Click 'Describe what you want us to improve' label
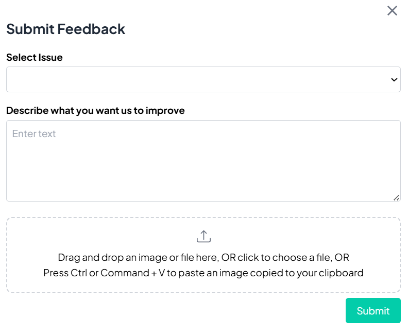The width and height of the screenshot is (408, 333). tap(95, 110)
